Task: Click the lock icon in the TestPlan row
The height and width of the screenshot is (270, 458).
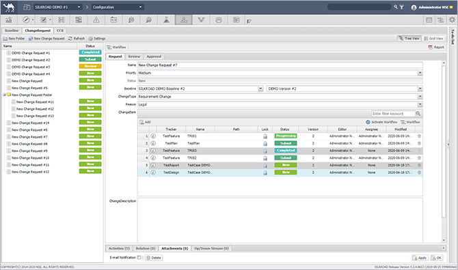Action: coord(265,143)
